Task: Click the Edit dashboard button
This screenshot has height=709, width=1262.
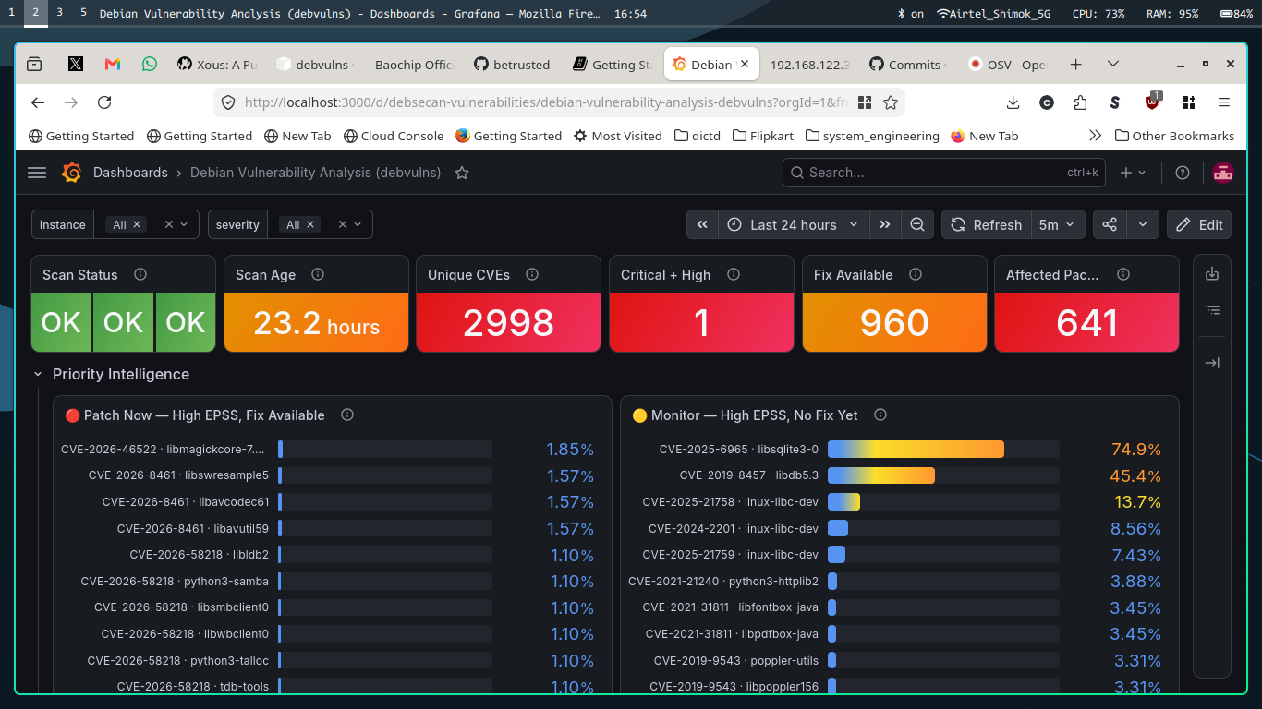Action: [1199, 224]
